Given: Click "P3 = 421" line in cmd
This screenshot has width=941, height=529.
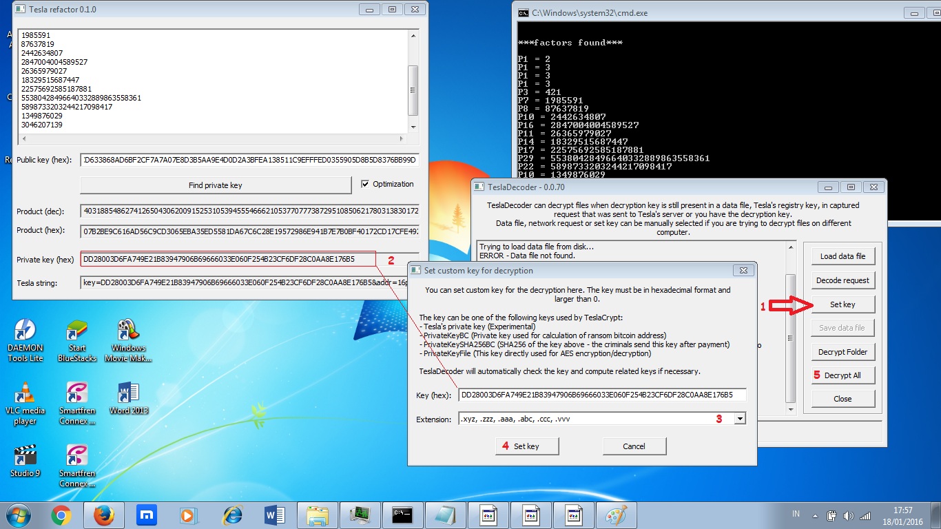Looking at the screenshot, I should (539, 92).
